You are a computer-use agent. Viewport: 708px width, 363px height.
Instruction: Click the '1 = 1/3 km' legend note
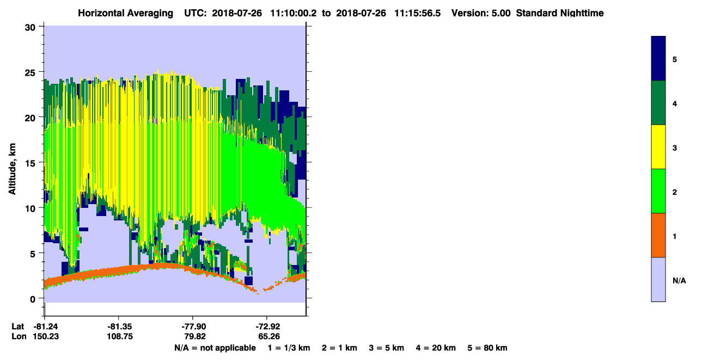pyautogui.click(x=290, y=348)
